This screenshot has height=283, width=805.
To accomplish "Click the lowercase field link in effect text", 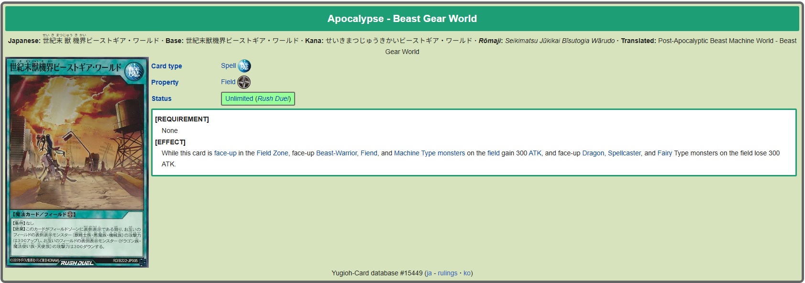I will [493, 153].
